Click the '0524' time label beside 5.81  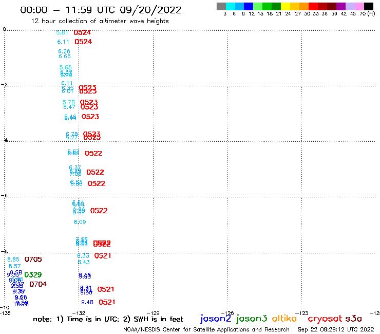tap(82, 32)
